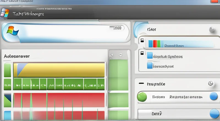This screenshot has width=220, height=121.
Task: Click the Windows logo in the title bar
Action: pos(5,13)
